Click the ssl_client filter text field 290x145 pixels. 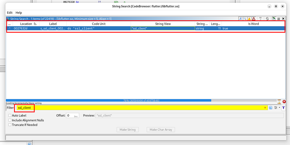(x=142, y=108)
